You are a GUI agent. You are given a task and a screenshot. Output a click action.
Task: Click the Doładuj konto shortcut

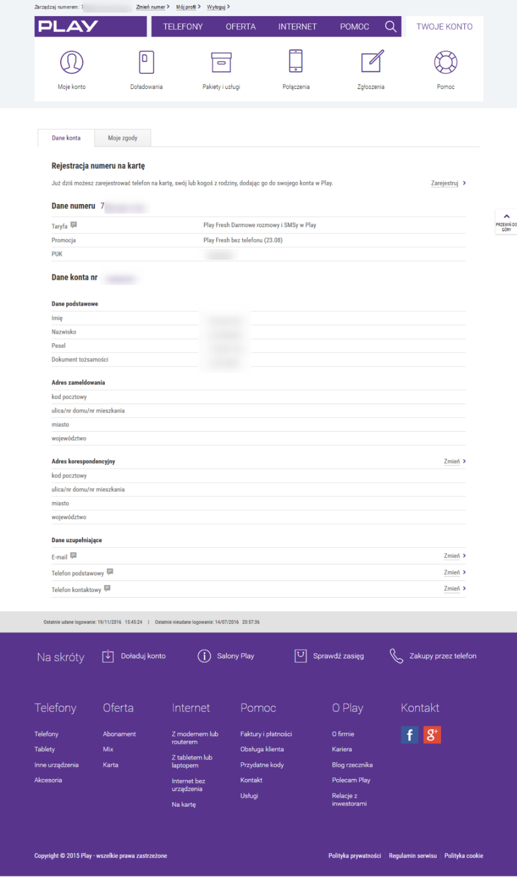click(x=143, y=656)
